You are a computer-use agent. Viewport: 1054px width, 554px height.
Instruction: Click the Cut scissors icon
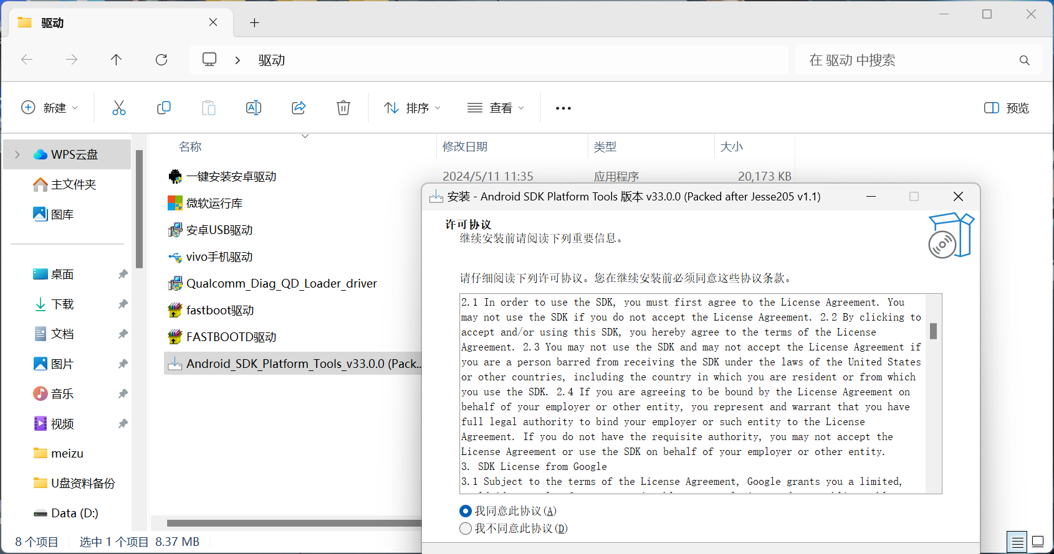point(118,108)
